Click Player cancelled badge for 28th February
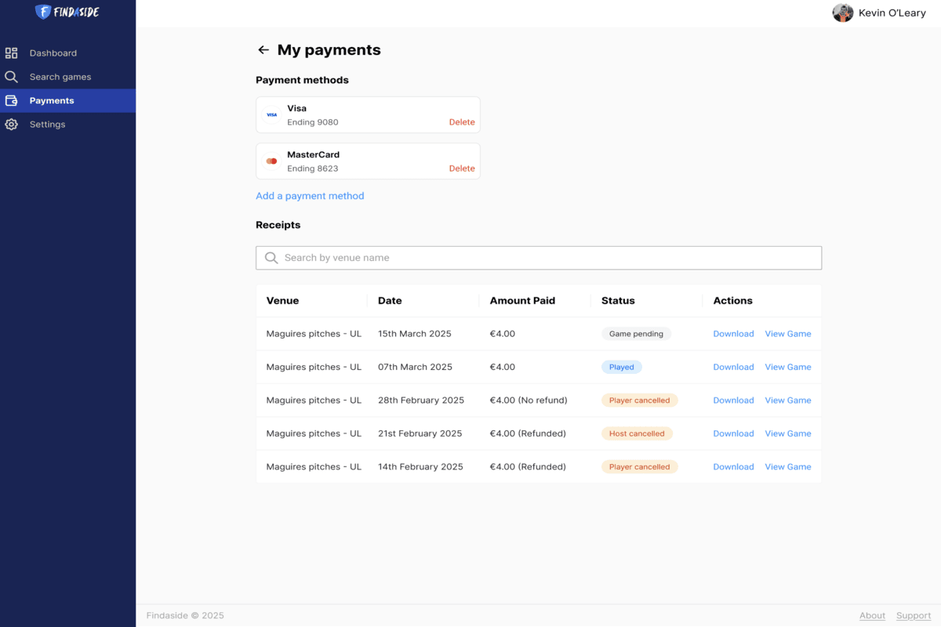Viewport: 941px width, 627px height. coord(639,400)
